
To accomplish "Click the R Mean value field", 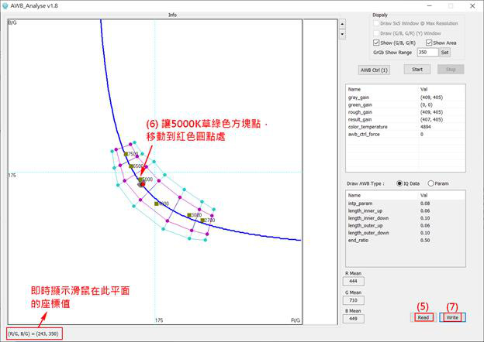I will point(353,281).
